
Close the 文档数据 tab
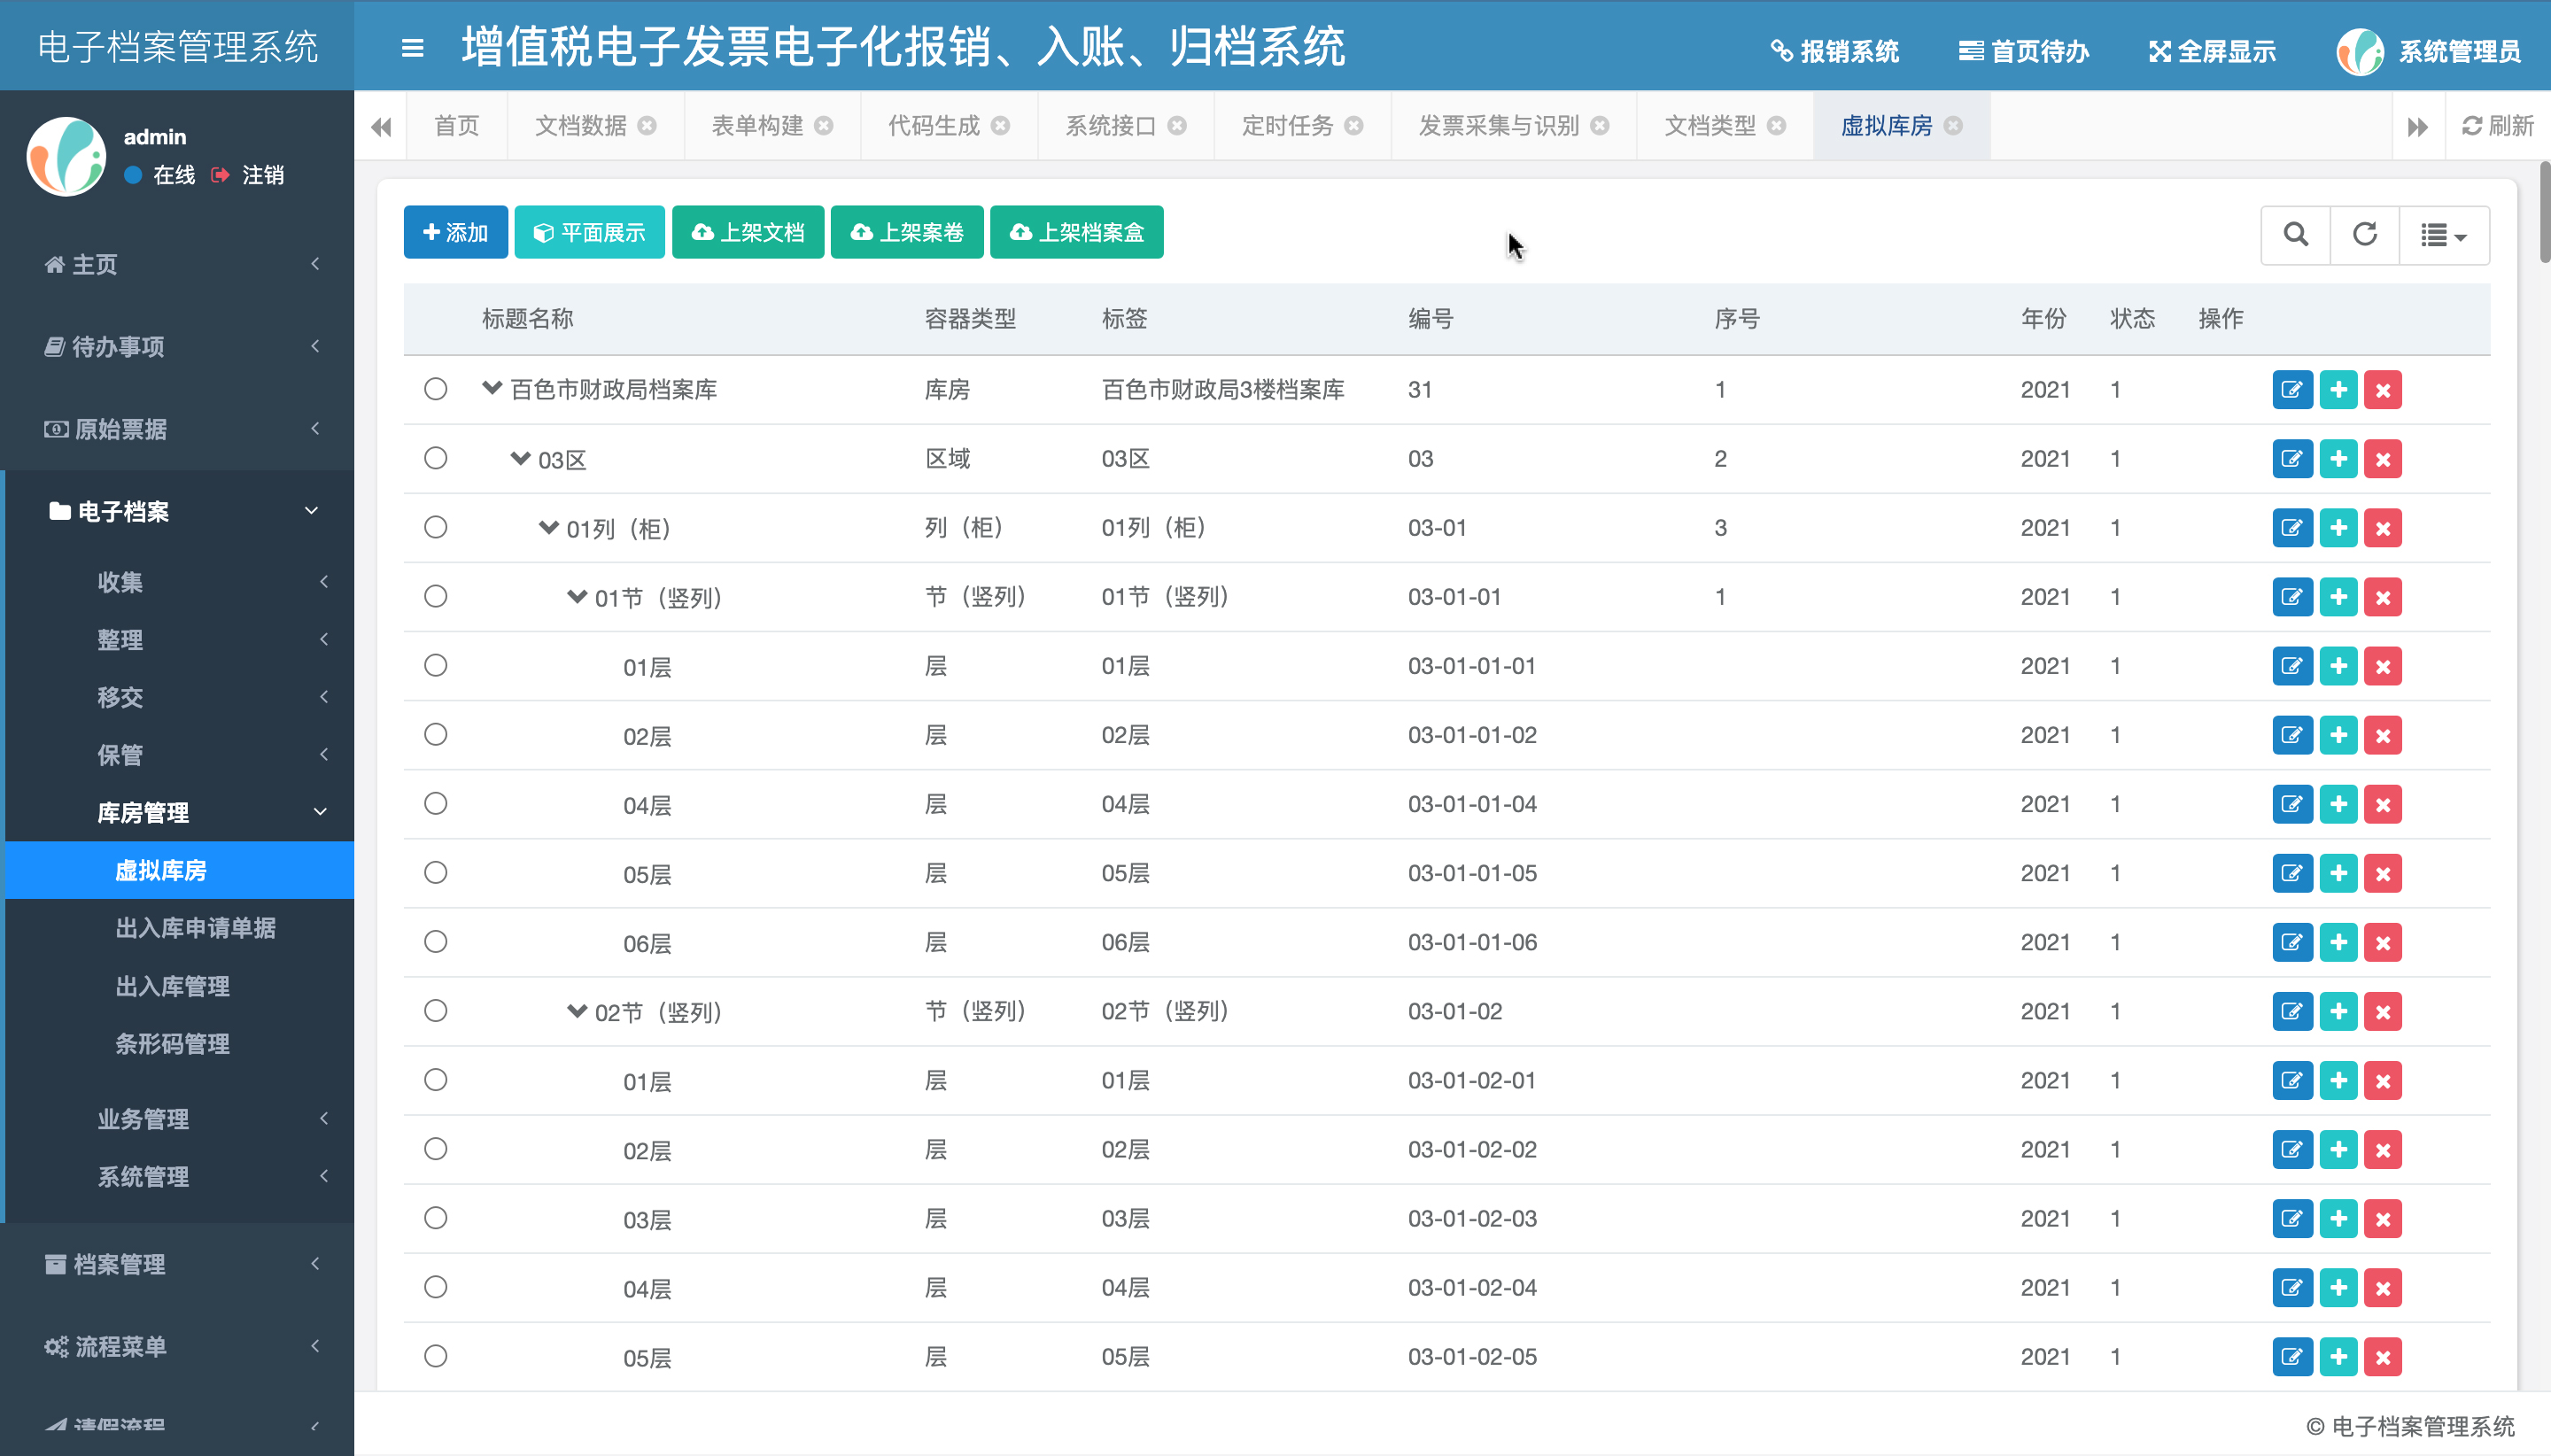tap(647, 126)
